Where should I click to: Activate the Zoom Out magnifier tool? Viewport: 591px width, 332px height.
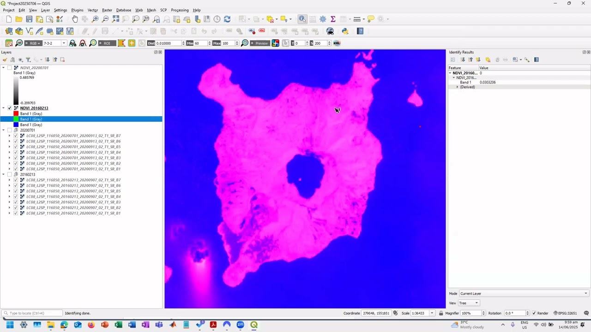coord(105,19)
